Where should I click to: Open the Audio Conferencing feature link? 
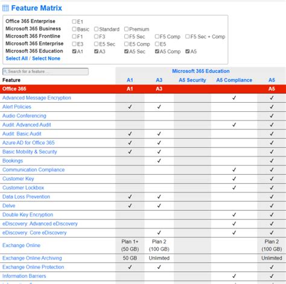(x=24, y=116)
